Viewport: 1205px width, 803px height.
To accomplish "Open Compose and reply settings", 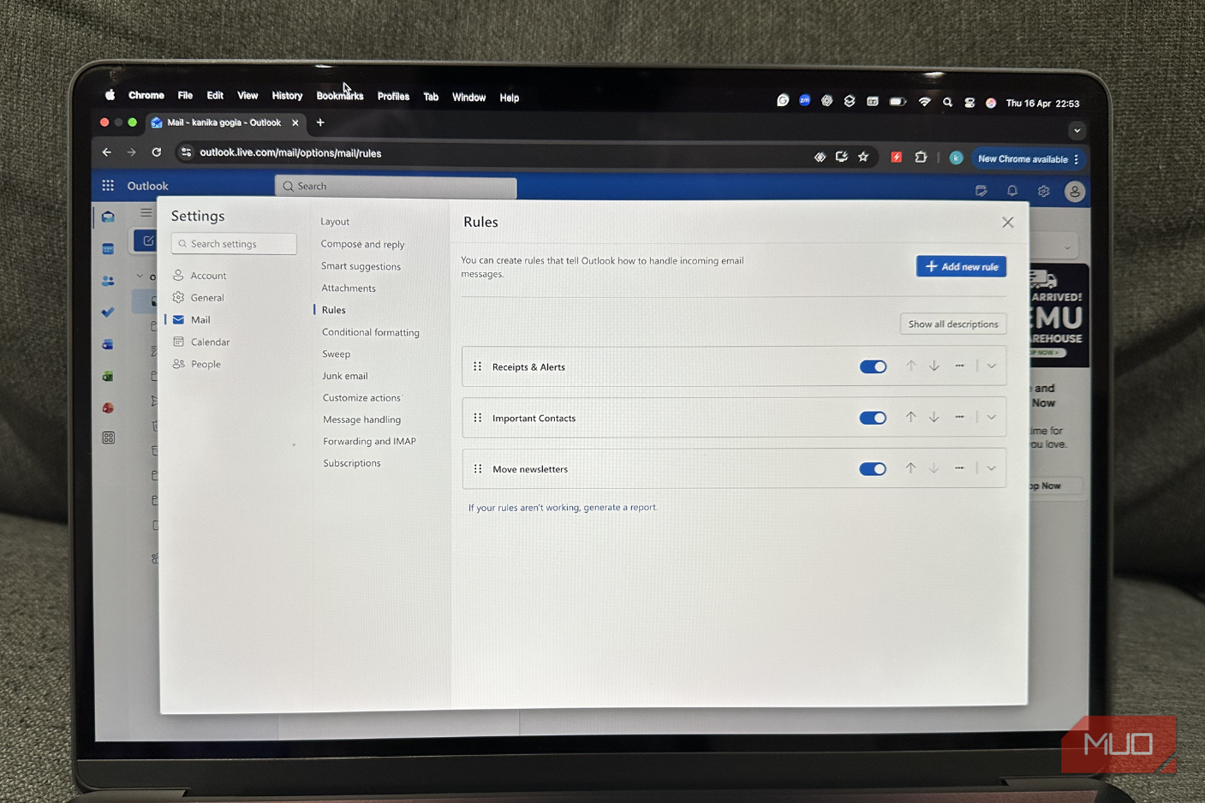I will [x=362, y=244].
